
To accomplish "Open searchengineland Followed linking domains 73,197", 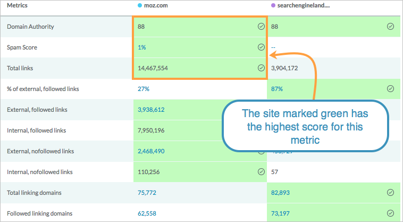I will 280,213.
